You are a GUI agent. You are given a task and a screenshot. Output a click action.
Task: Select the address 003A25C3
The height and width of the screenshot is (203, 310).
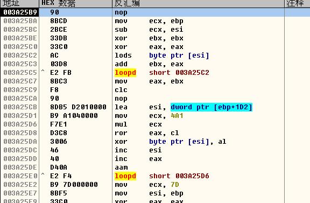click(20, 64)
